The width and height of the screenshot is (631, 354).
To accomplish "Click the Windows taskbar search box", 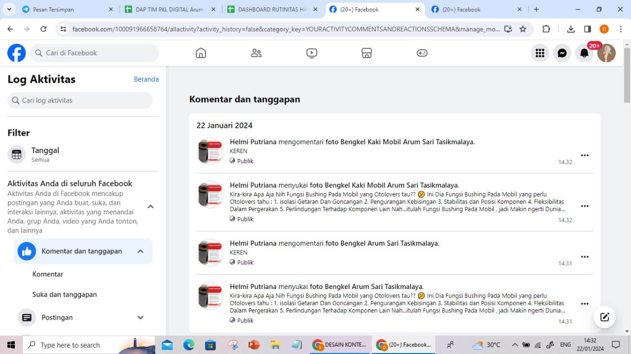I will pyautogui.click(x=89, y=345).
